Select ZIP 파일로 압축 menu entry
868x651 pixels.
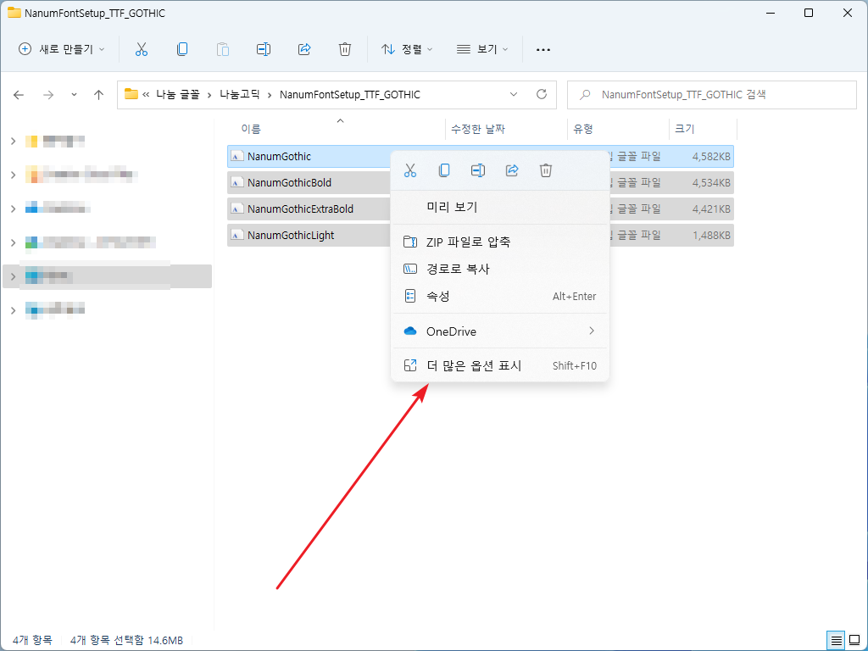pyautogui.click(x=500, y=242)
